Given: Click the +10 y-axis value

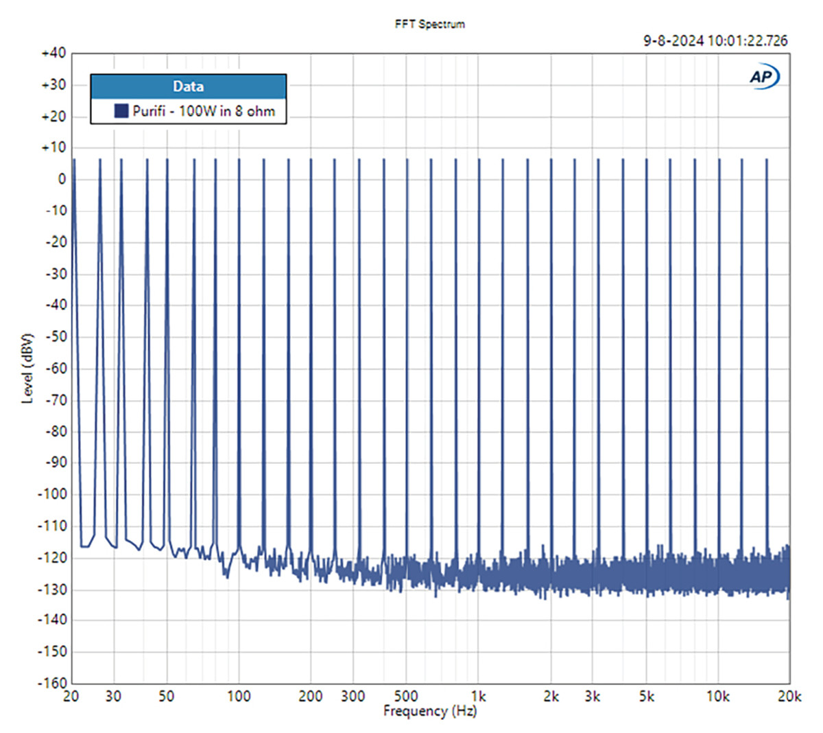Looking at the screenshot, I should click(53, 148).
